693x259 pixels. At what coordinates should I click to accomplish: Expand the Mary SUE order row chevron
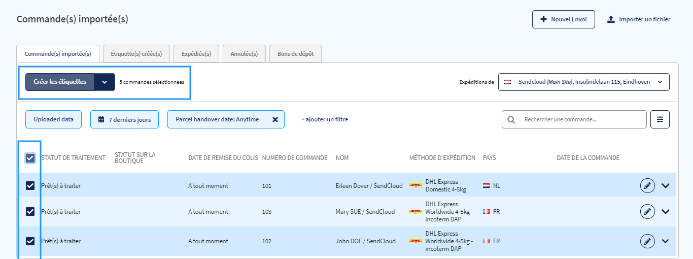(x=666, y=212)
